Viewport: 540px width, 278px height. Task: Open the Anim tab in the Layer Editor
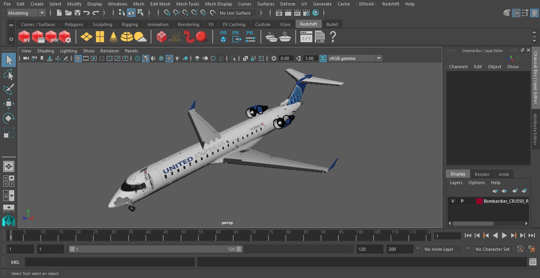(x=504, y=174)
